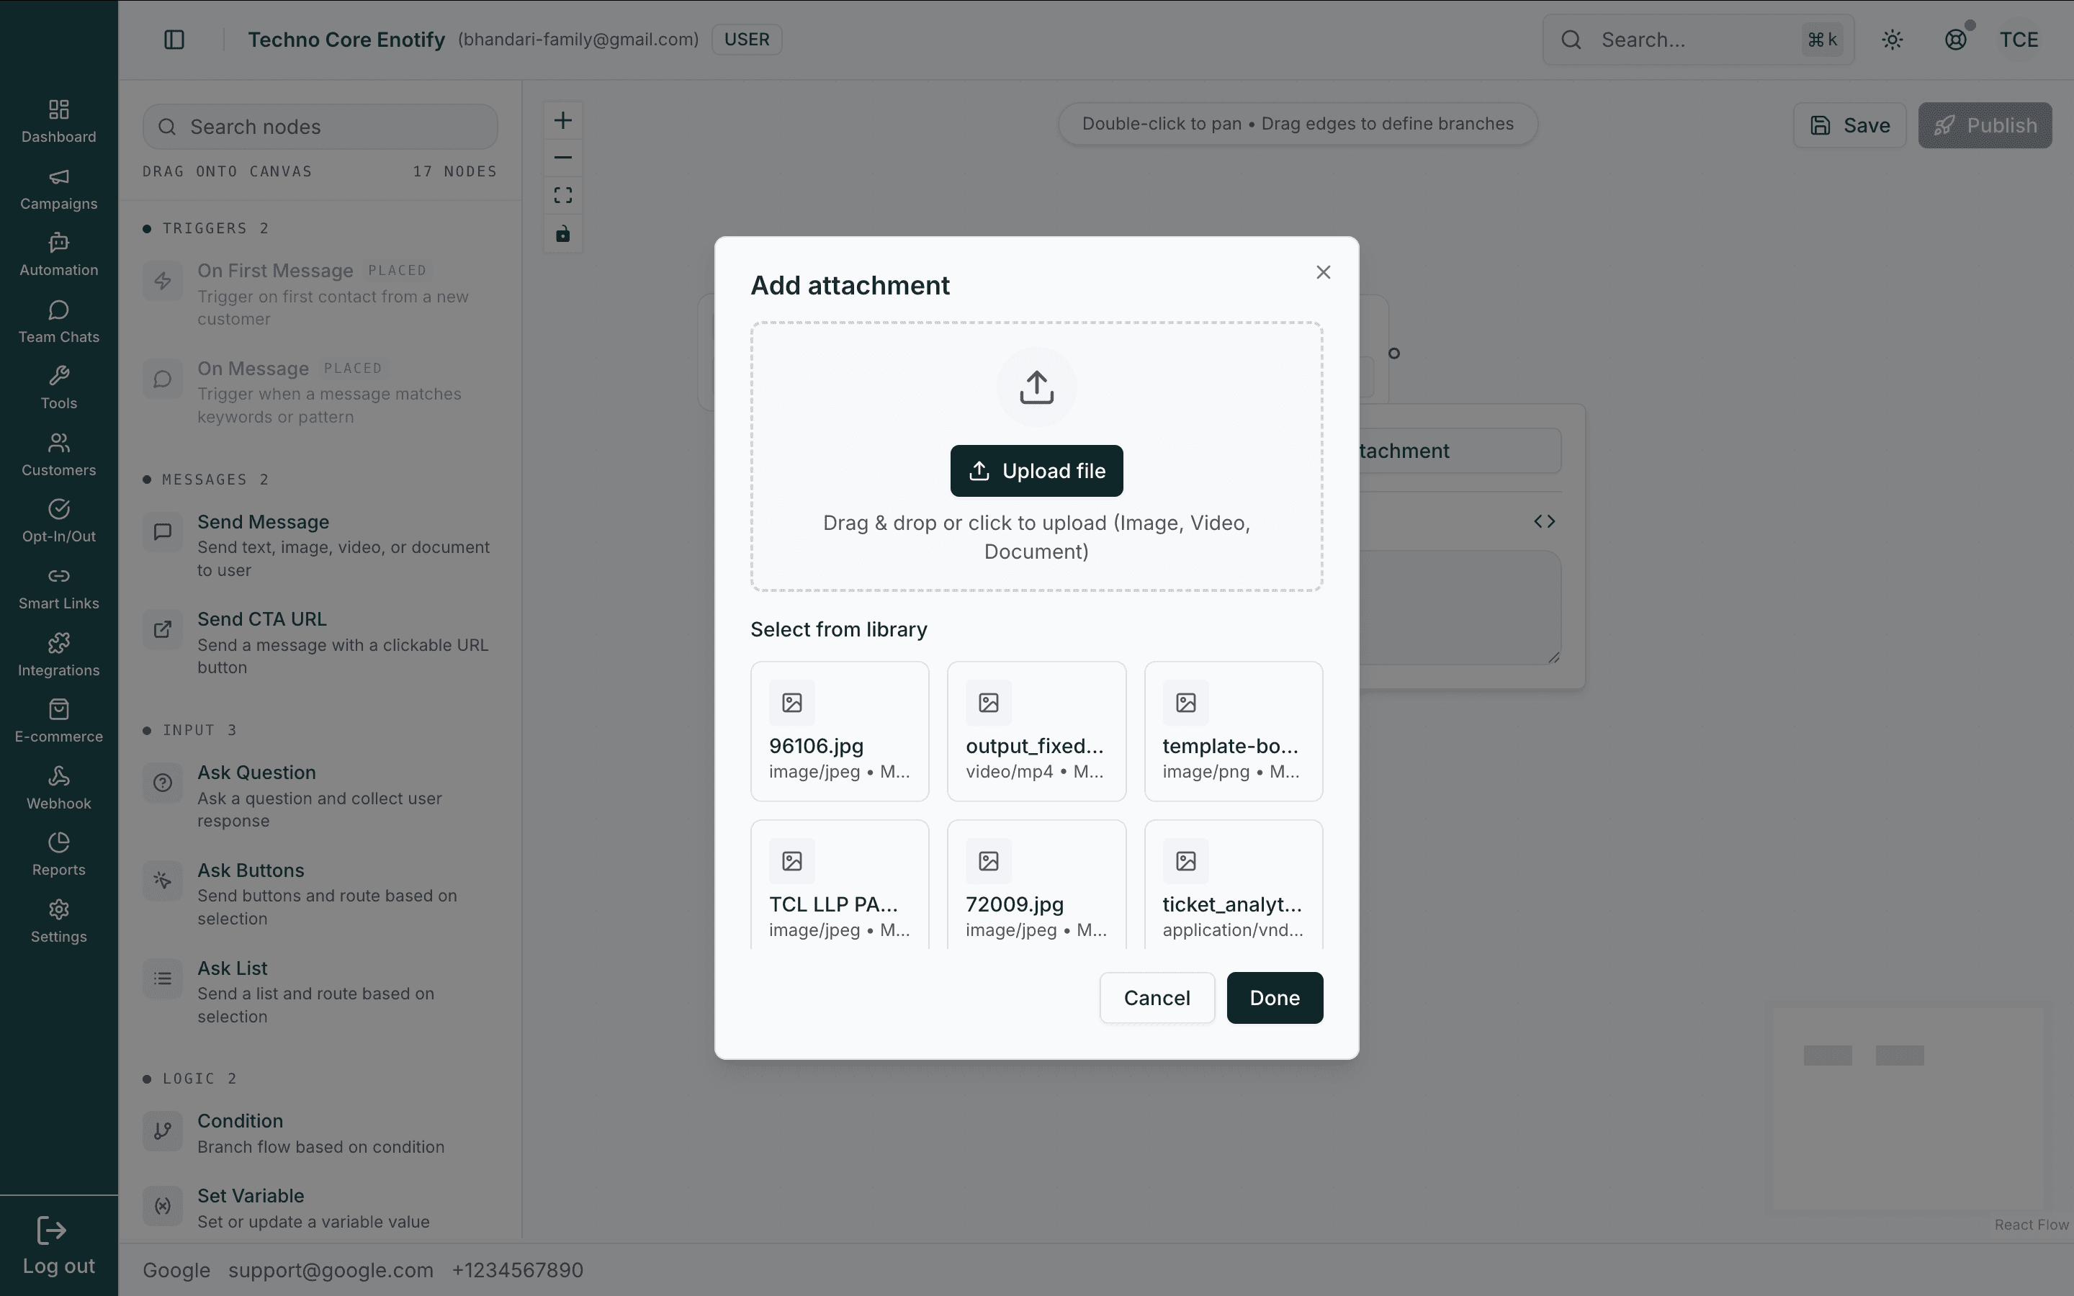Select the Send CTA URL node
Viewport: 2074px width, 1296px height.
coord(320,643)
